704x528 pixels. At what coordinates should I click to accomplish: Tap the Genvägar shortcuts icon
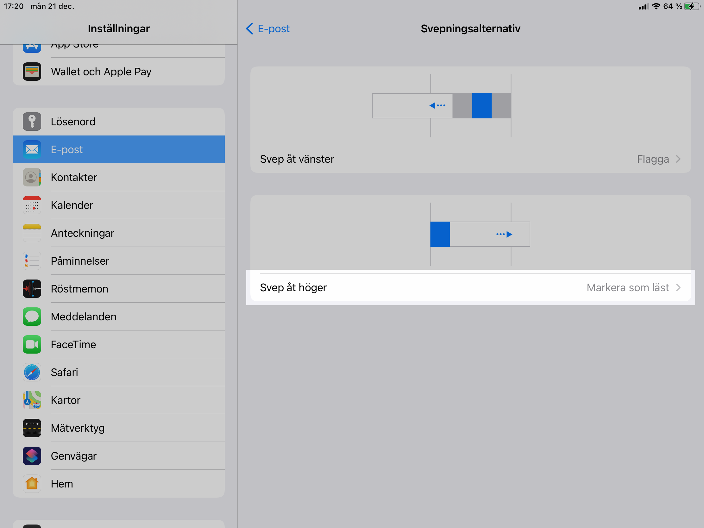click(32, 456)
